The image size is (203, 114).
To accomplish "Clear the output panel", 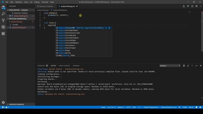I will (184, 66).
